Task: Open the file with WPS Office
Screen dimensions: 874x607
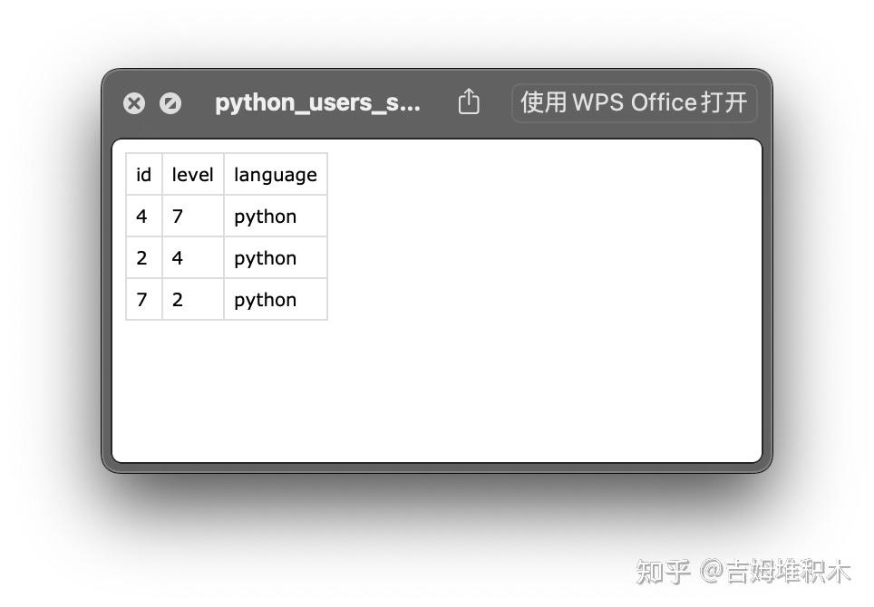Action: (634, 102)
